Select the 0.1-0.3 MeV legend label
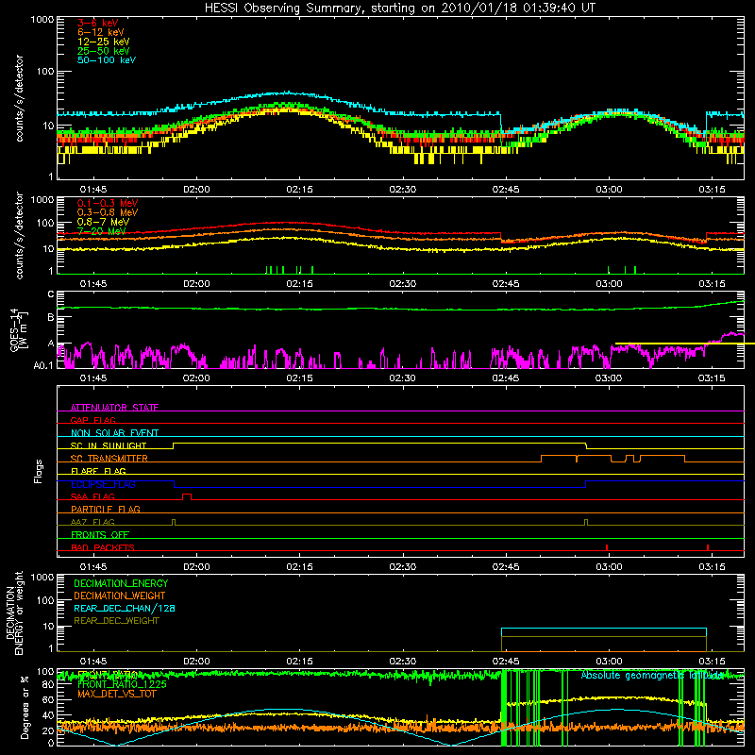 point(108,203)
